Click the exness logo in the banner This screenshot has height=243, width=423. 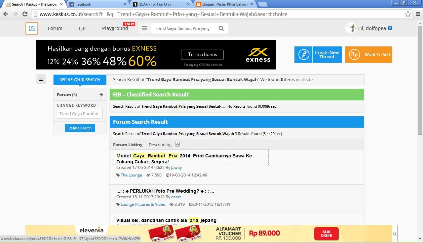click(x=258, y=55)
